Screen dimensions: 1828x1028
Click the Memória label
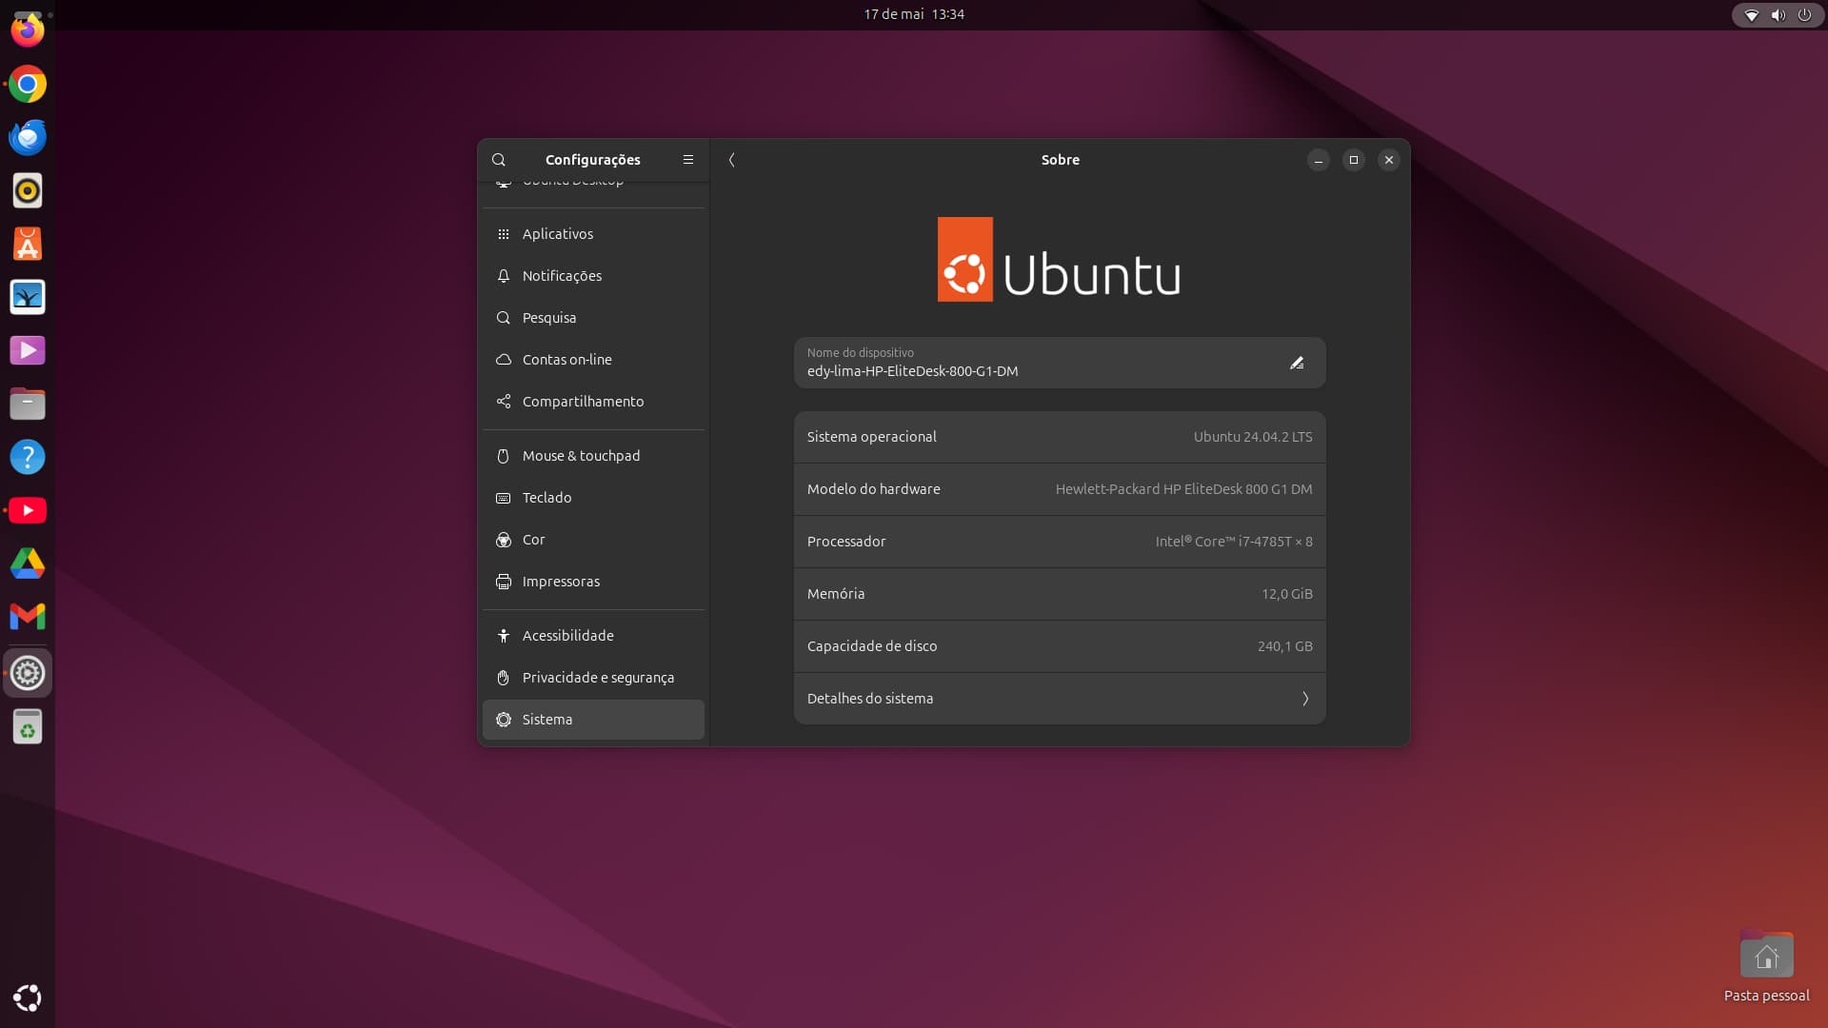836,594
